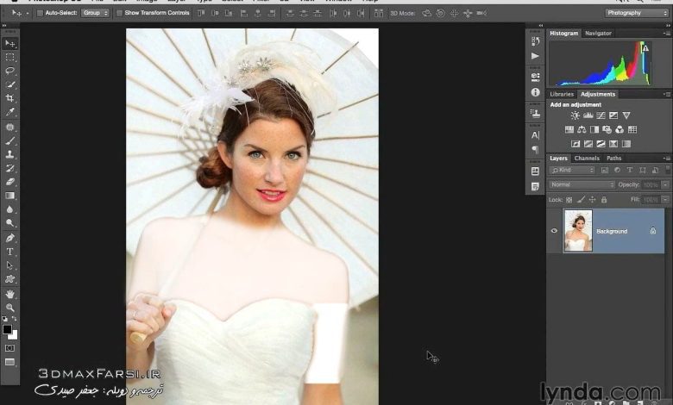Open the Opacity slider dropdown arrow
The height and width of the screenshot is (405, 673).
[x=665, y=184]
